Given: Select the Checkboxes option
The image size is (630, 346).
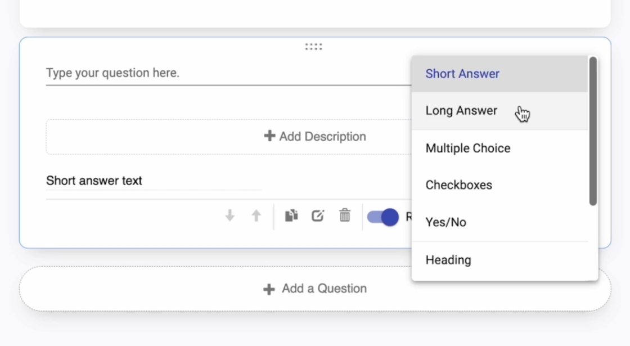Looking at the screenshot, I should 458,185.
